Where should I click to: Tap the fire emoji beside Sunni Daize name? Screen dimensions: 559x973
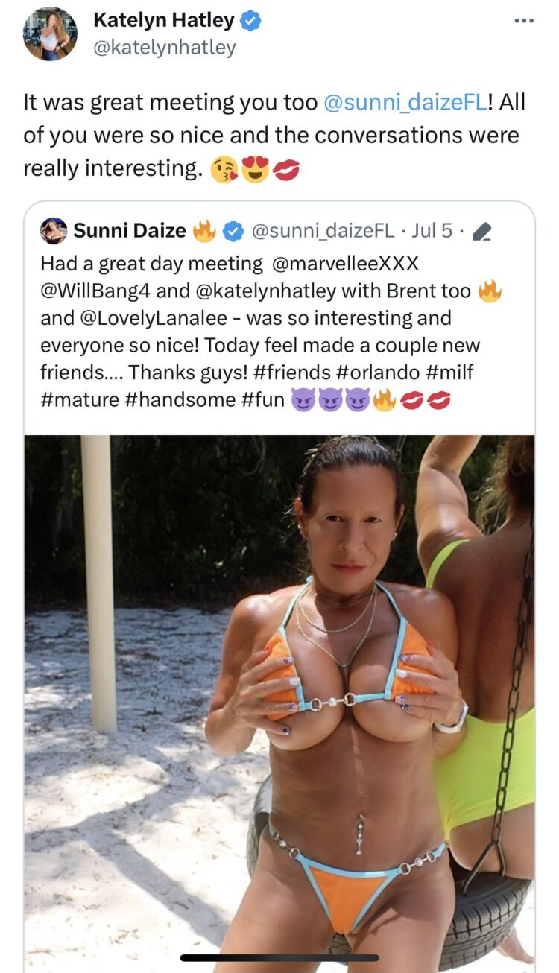pyautogui.click(x=204, y=231)
